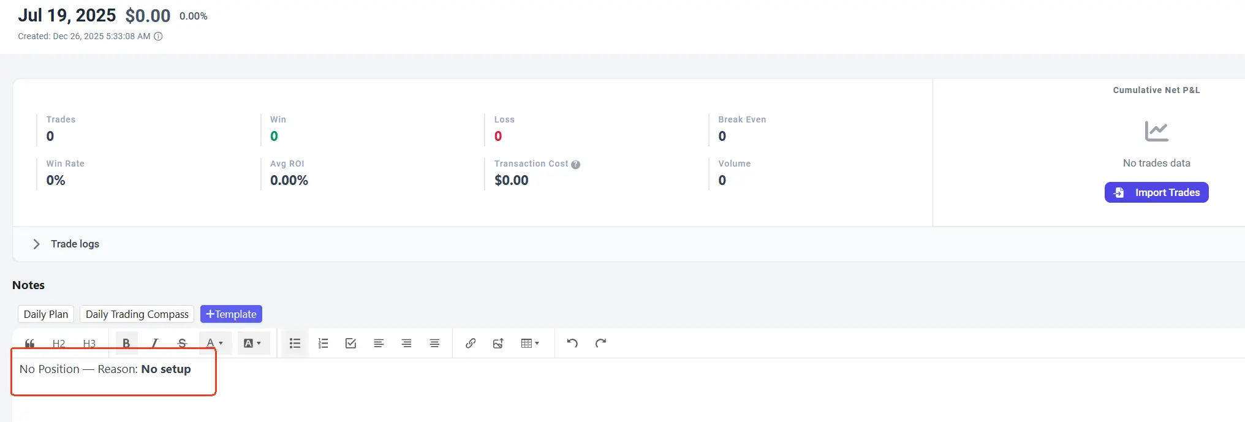Insert a blockquote in the notes

pos(29,344)
